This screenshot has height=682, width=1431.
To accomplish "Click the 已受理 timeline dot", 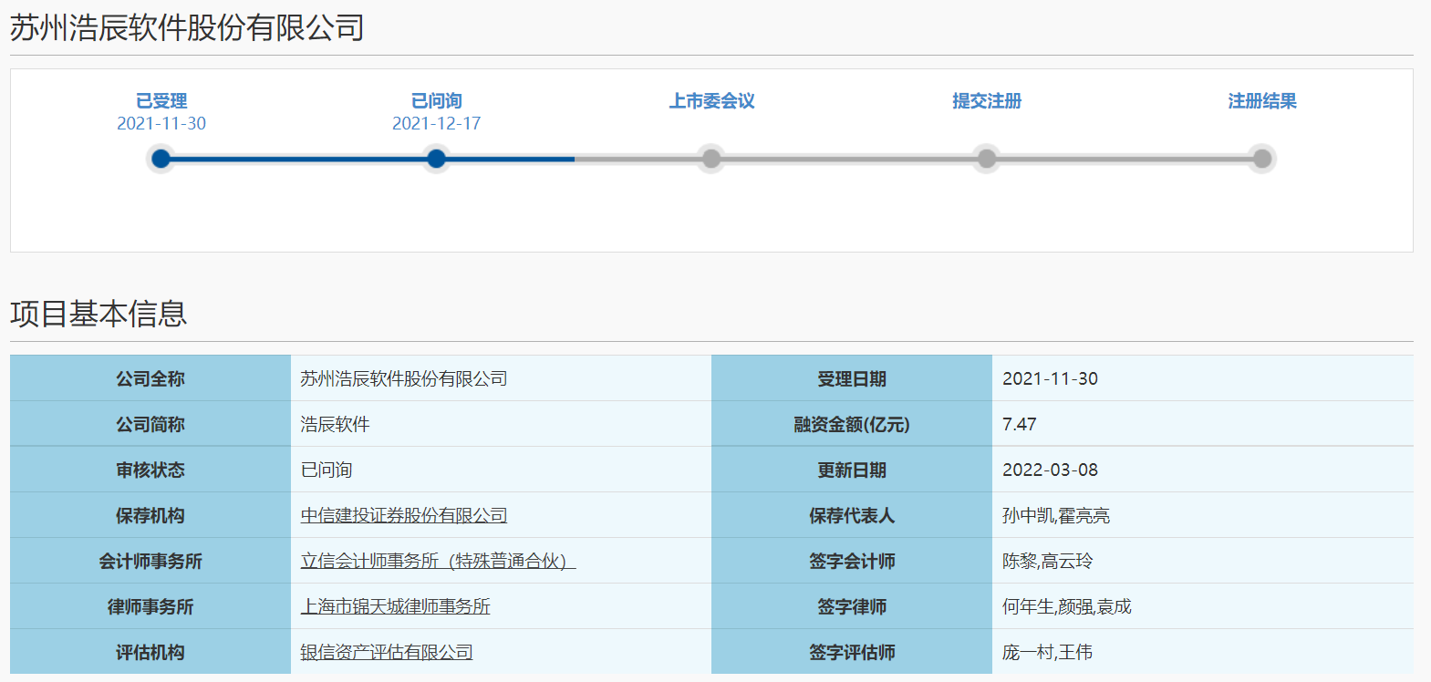I will (x=161, y=159).
